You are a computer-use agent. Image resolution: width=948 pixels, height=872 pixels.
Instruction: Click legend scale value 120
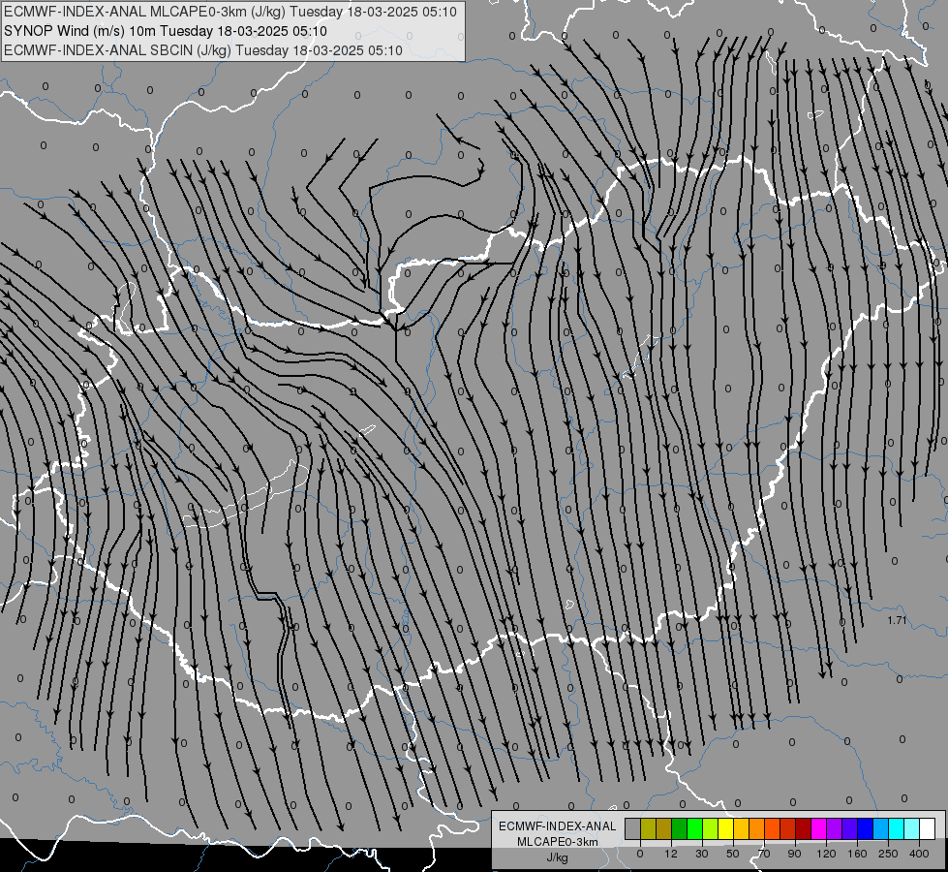coord(826,854)
